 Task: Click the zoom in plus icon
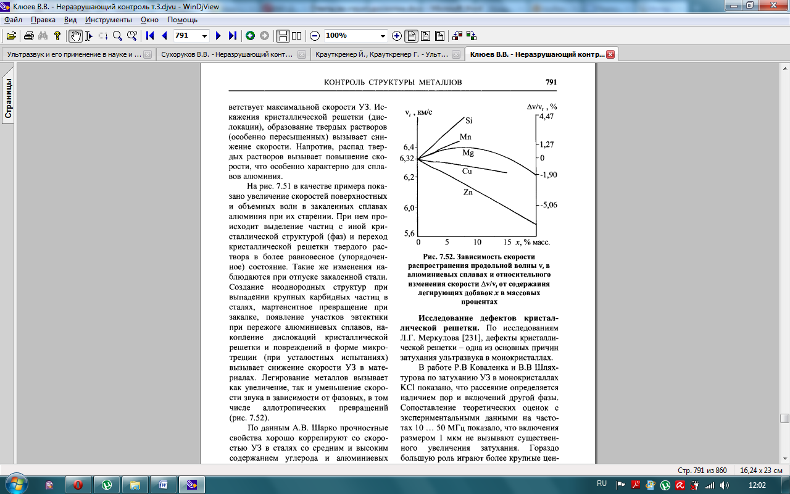point(397,36)
